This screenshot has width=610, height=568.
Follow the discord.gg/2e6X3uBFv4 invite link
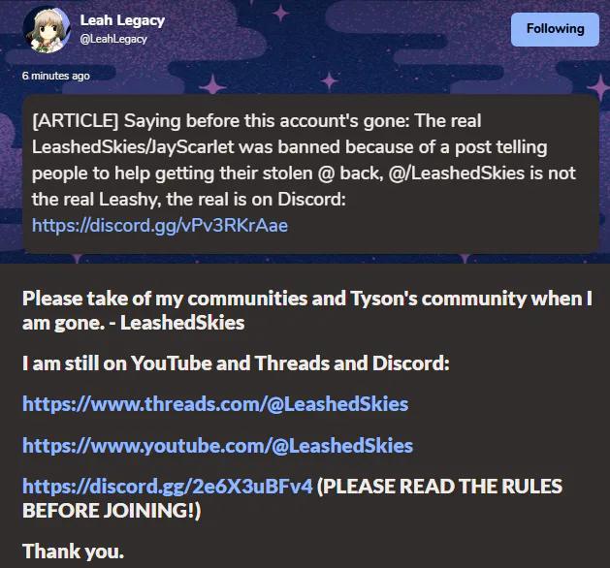(x=167, y=486)
